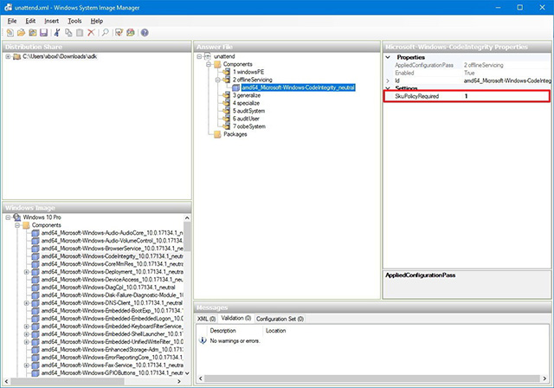Open the Edit menu

(30, 21)
